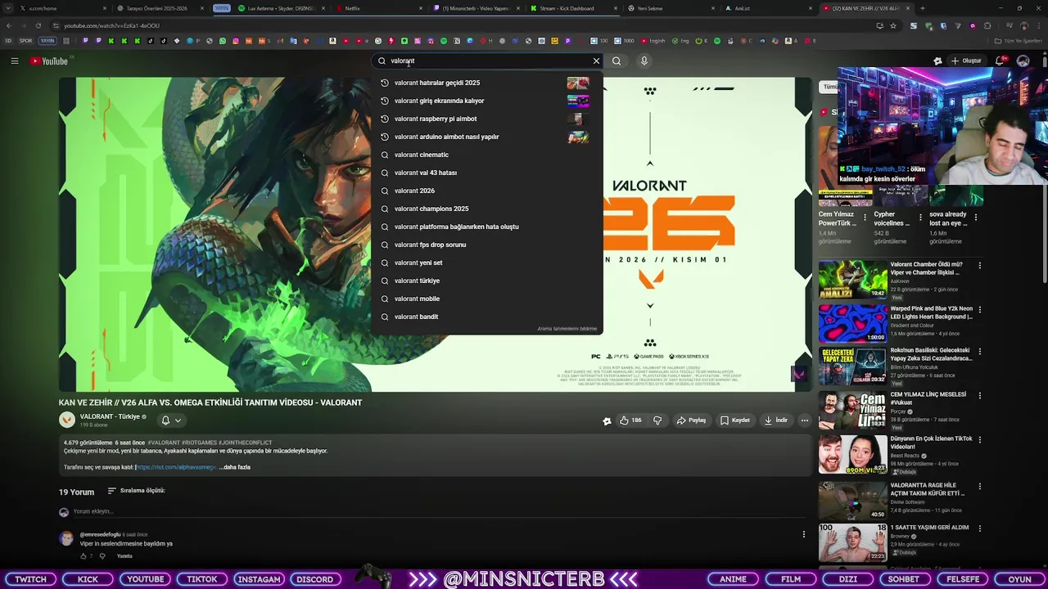Open the VALORANT - Türkiye channel name
The width and height of the screenshot is (1048, 589).
[110, 416]
